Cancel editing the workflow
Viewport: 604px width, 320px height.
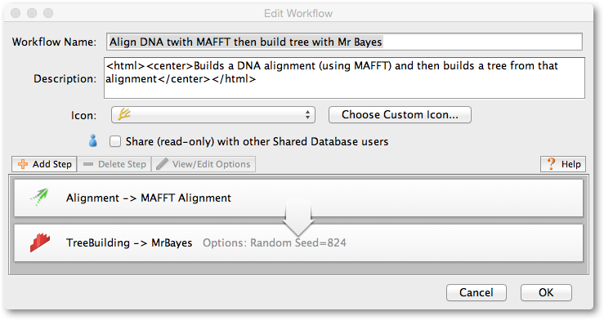[476, 293]
